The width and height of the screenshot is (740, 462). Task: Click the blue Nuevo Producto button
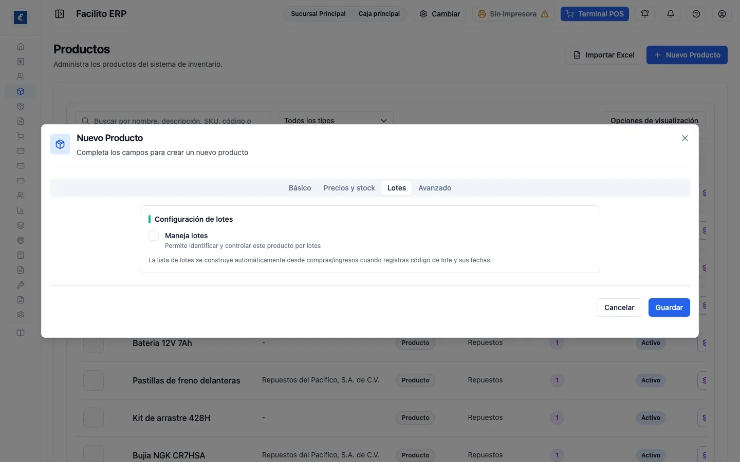point(687,55)
